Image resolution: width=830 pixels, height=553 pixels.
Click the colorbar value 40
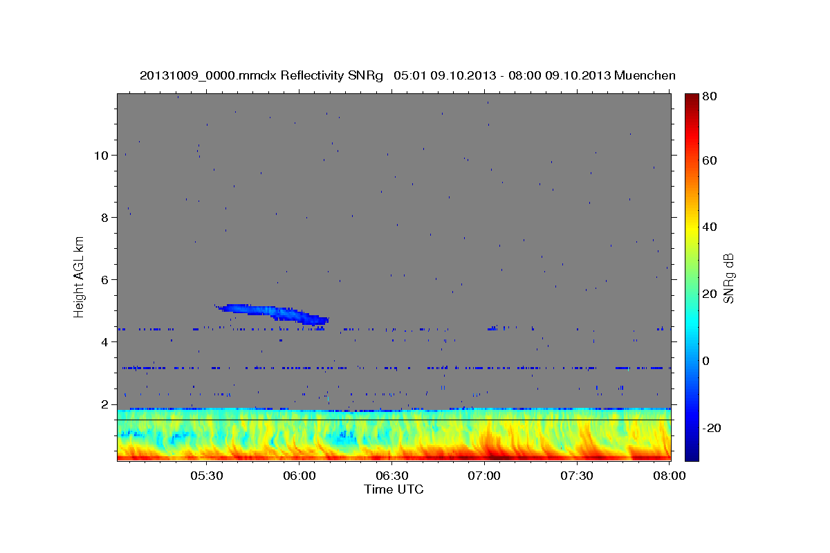coord(709,227)
